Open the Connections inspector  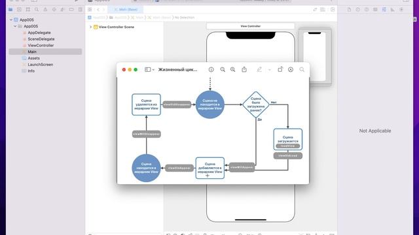(x=401, y=10)
